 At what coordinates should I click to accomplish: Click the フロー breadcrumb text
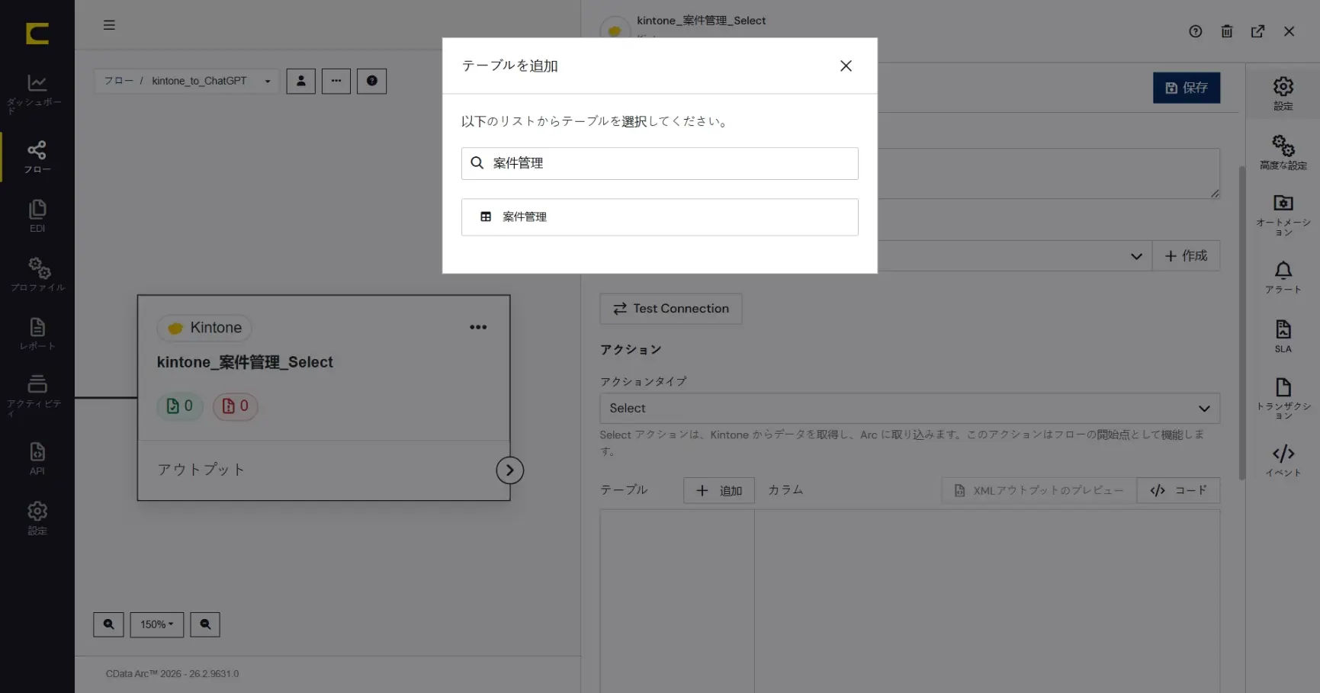click(118, 81)
